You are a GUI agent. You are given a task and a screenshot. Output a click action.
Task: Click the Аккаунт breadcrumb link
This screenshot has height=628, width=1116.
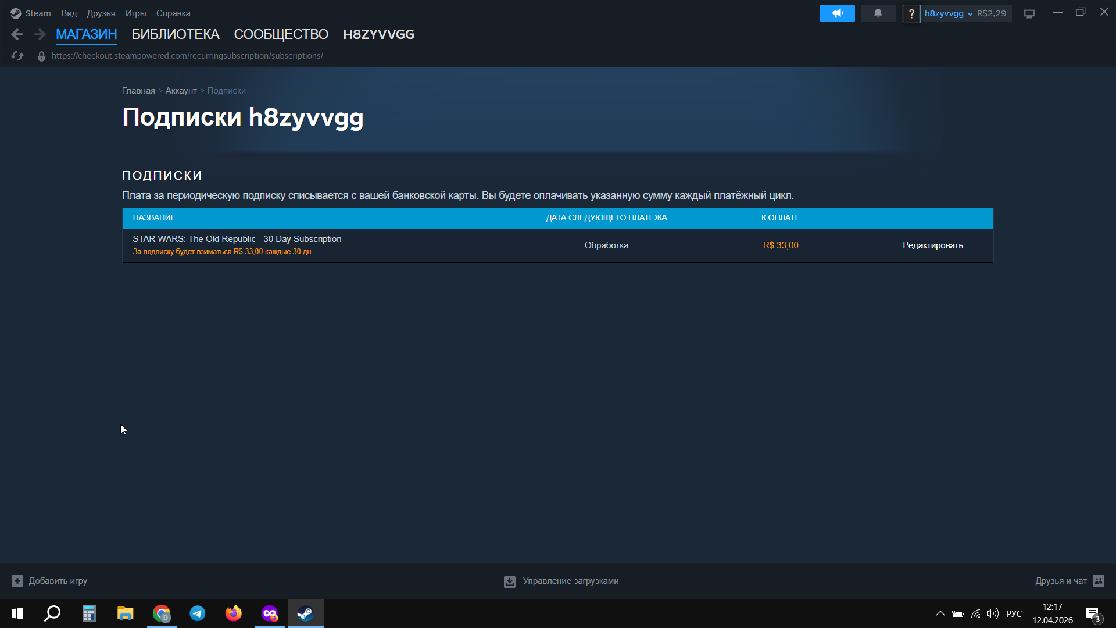[181, 91]
